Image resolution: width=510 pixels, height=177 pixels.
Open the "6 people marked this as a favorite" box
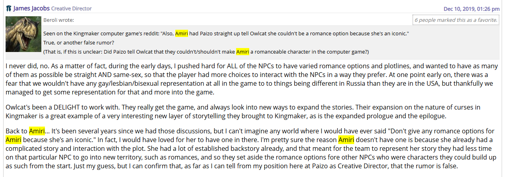point(456,20)
